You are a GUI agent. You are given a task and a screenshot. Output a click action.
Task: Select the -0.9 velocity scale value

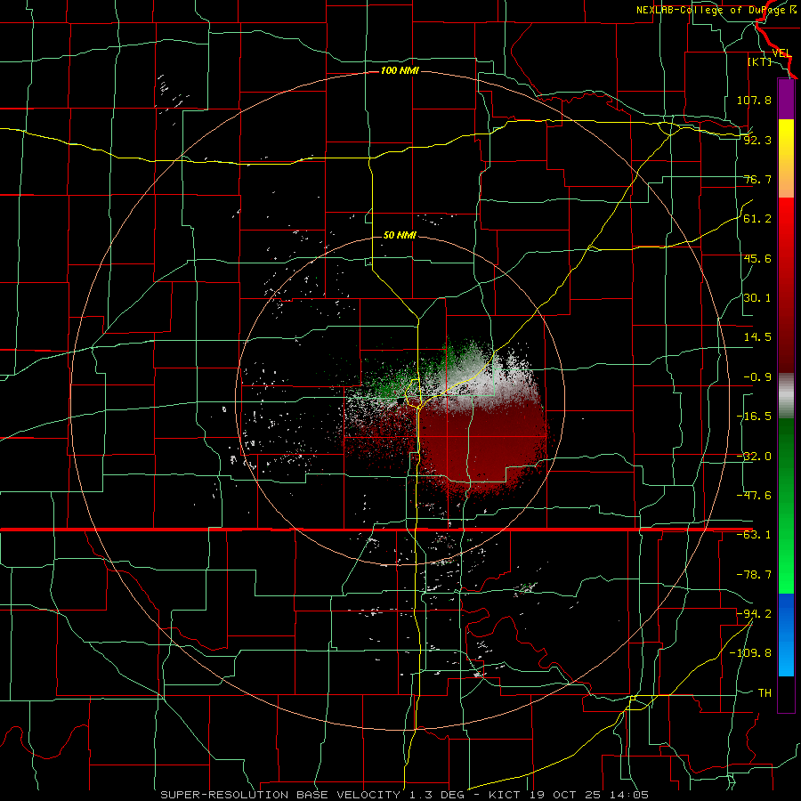(x=757, y=377)
